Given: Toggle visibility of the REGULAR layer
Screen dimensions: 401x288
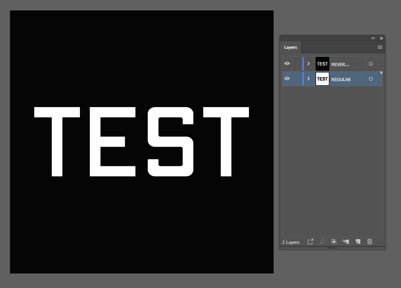Looking at the screenshot, I should pos(287,79).
